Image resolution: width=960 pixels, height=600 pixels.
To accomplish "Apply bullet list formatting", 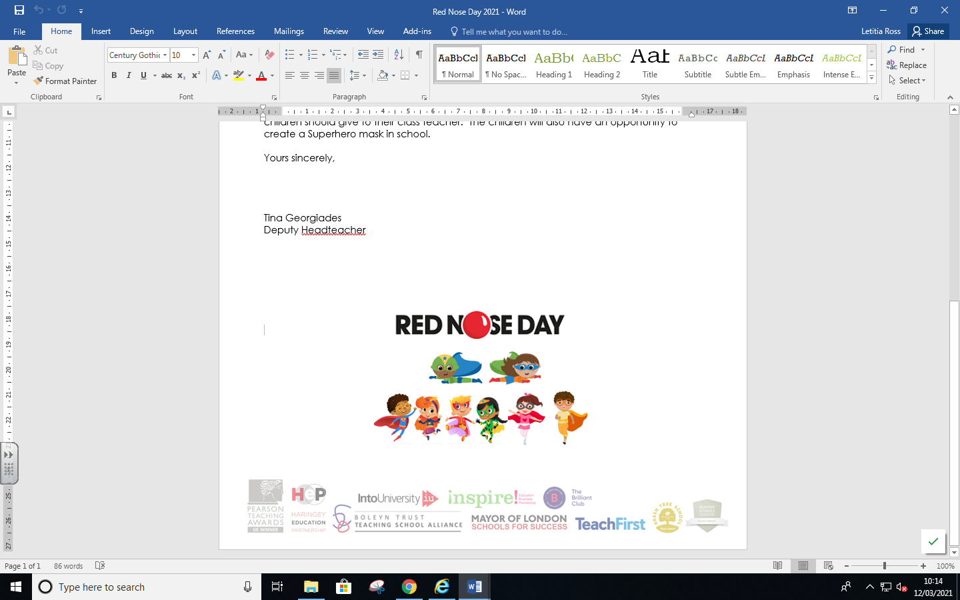I will click(x=289, y=55).
